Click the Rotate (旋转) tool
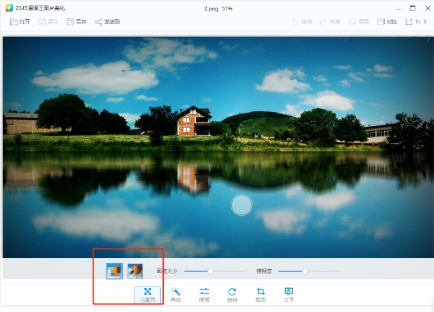This screenshot has width=434, height=312. click(x=232, y=294)
